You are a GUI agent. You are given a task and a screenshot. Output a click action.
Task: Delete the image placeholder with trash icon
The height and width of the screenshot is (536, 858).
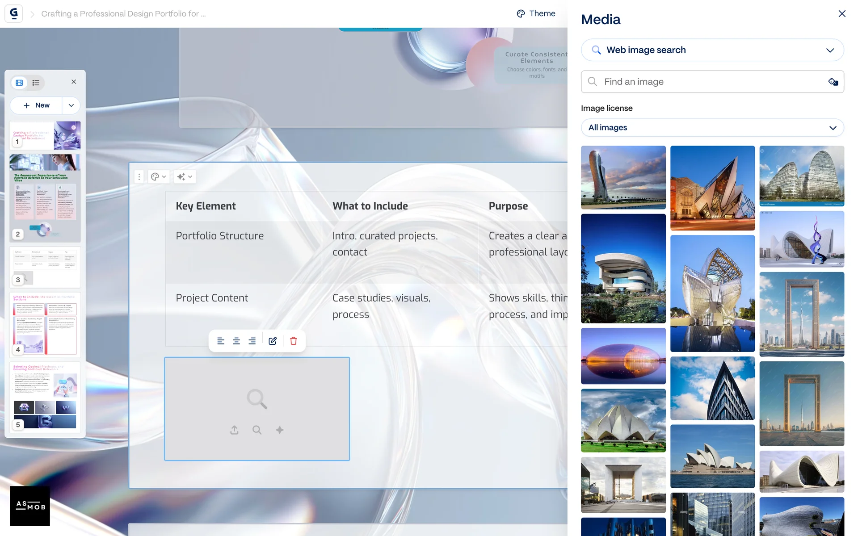pos(294,341)
